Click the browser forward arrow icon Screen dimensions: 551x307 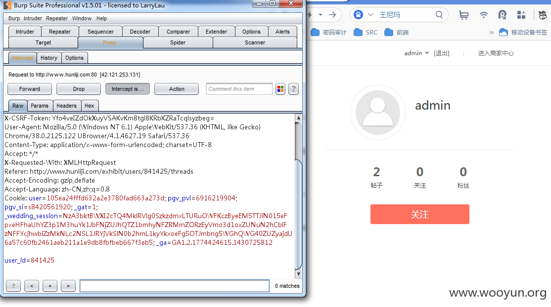click(332, 15)
